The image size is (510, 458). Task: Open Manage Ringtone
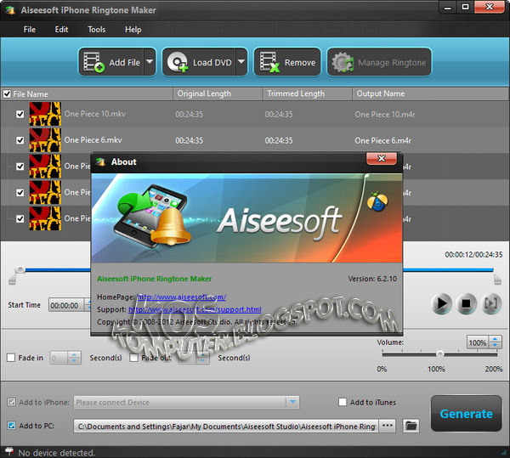[379, 62]
